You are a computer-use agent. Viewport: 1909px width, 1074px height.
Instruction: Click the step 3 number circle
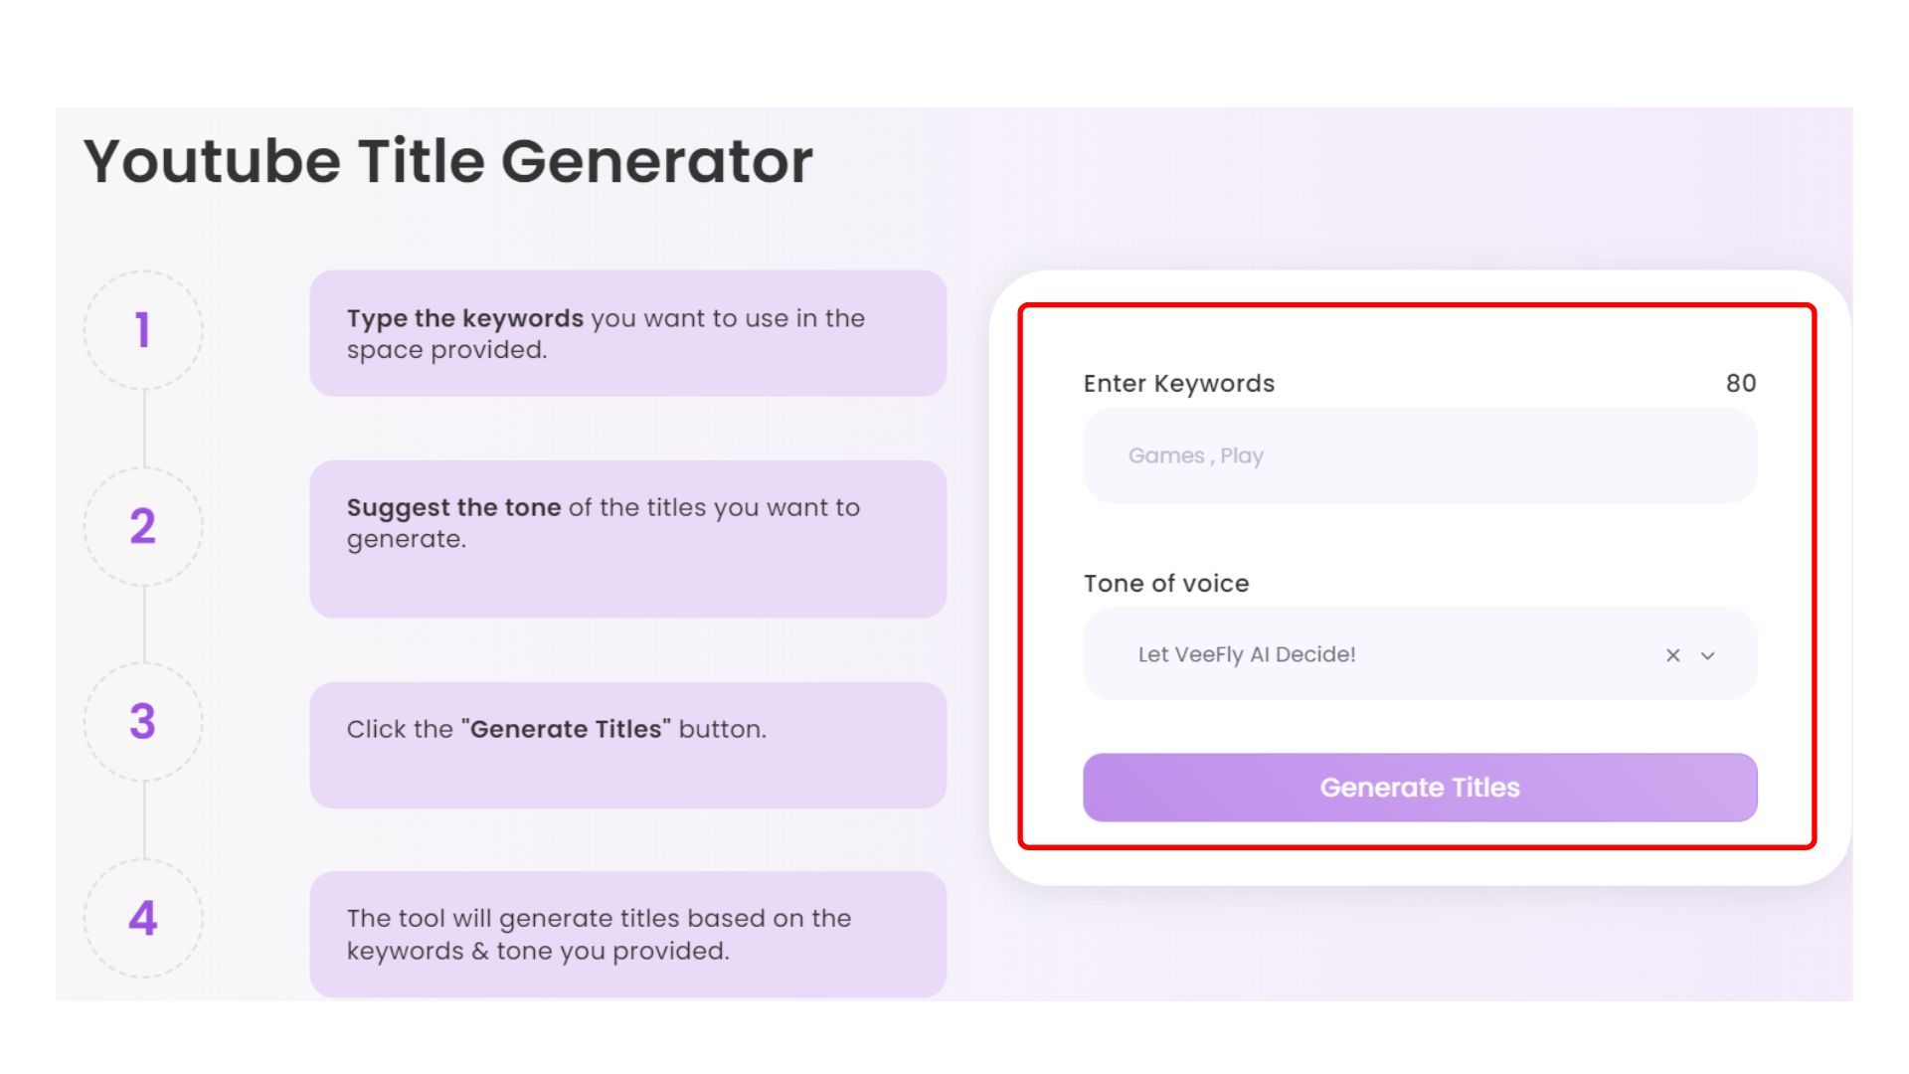coord(143,722)
